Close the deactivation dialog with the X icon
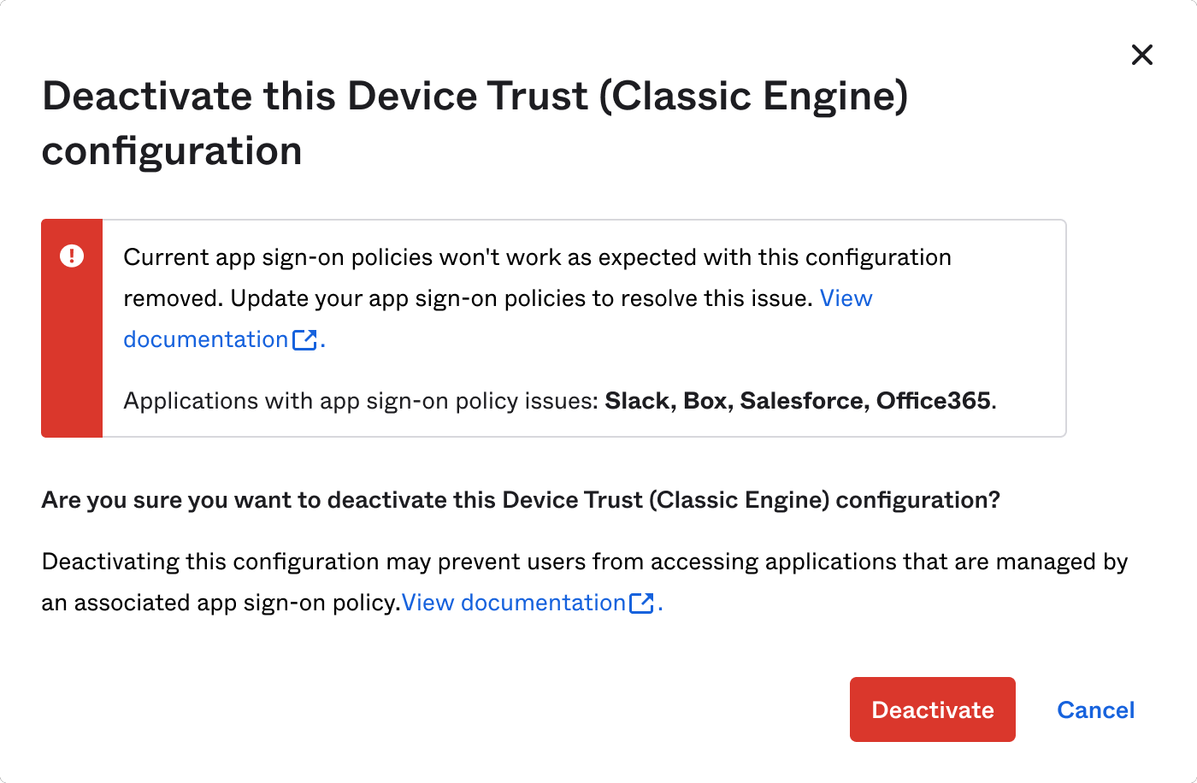 [1141, 55]
